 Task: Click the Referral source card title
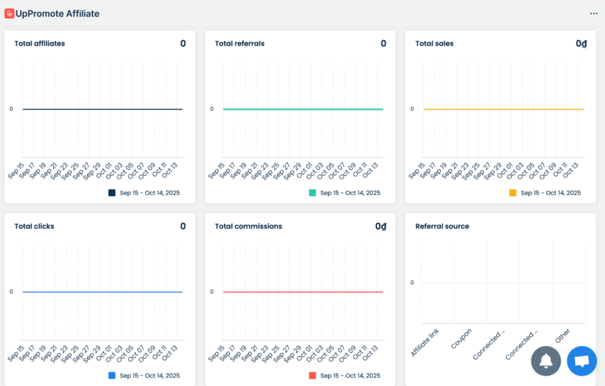442,227
